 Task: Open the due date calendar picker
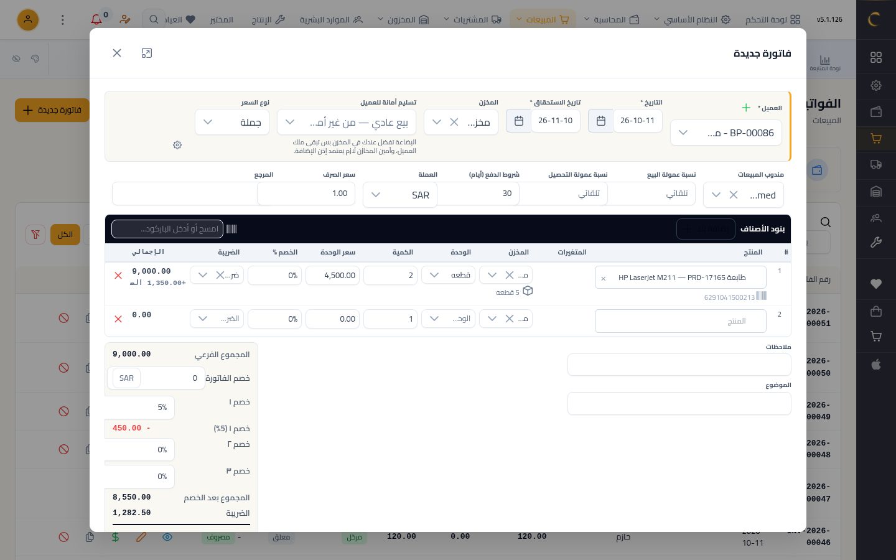point(518,121)
